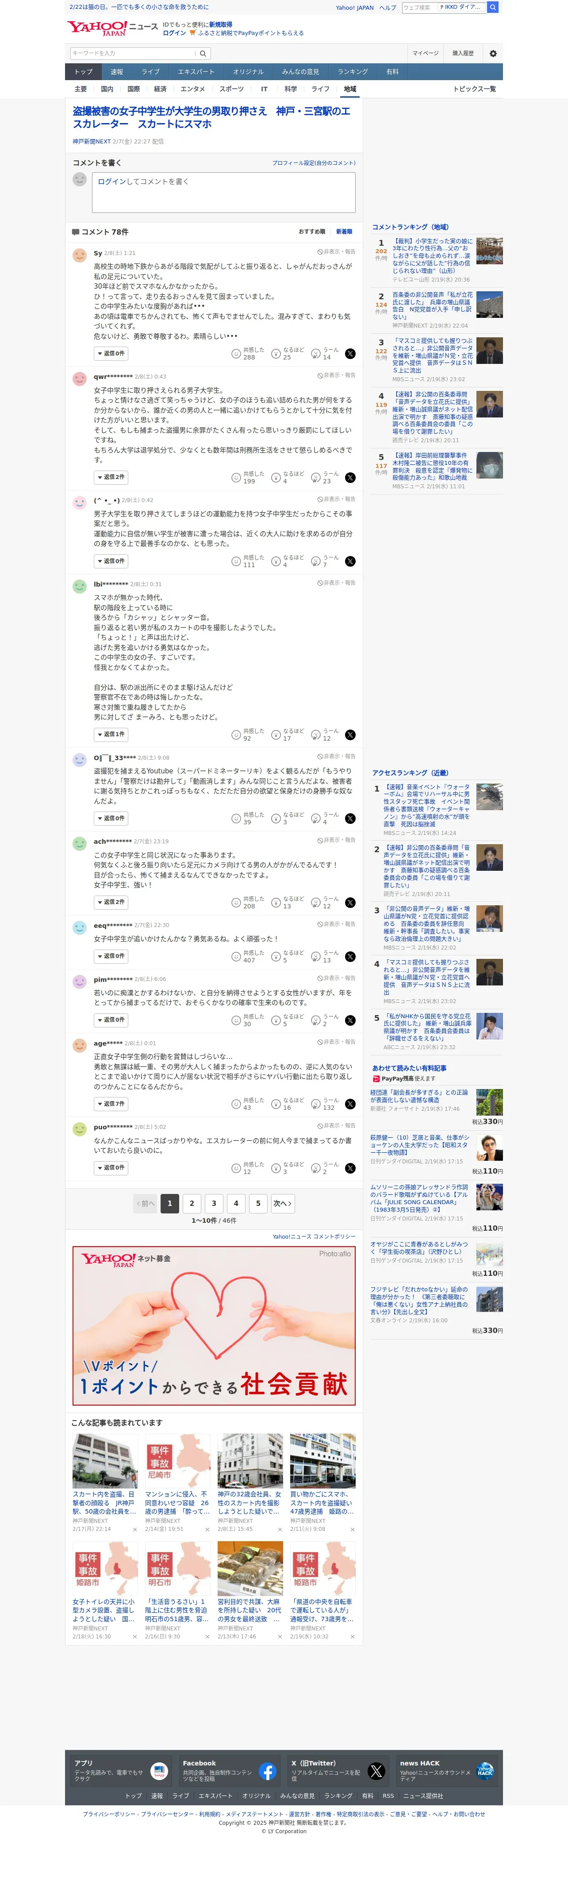Open the 速報 tab in navigation bar

(117, 72)
